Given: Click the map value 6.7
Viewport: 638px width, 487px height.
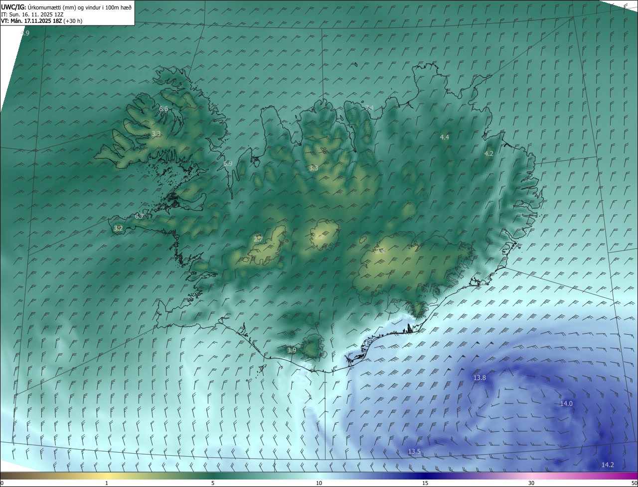Looking at the screenshot, I should tap(140, 216).
